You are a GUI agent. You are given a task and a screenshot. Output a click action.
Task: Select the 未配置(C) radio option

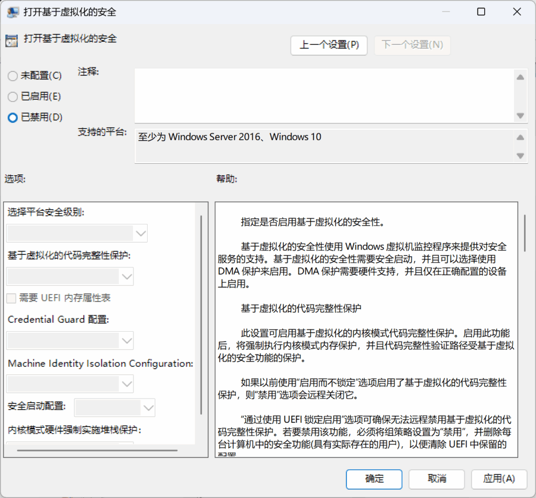point(13,76)
